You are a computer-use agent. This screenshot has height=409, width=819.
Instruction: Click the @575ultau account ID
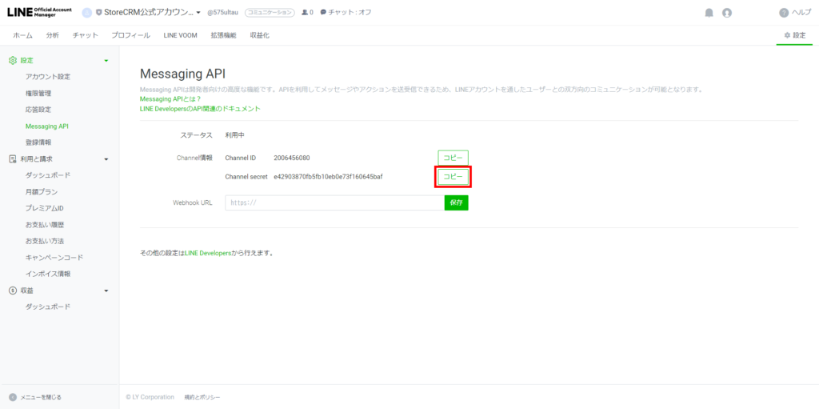(x=222, y=13)
